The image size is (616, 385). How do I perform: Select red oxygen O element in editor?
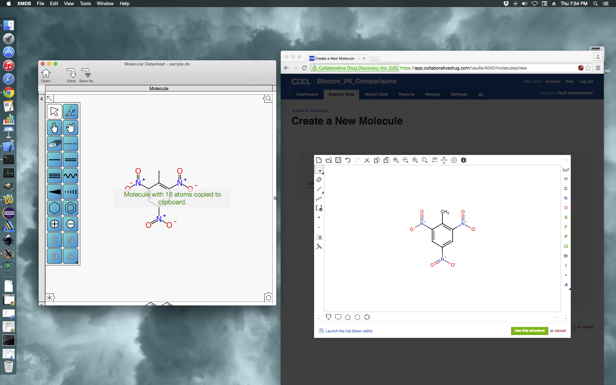pyautogui.click(x=566, y=208)
